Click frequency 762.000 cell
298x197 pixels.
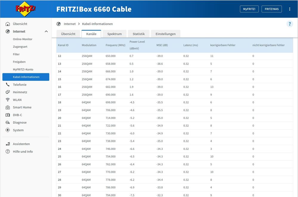click(x=111, y=164)
